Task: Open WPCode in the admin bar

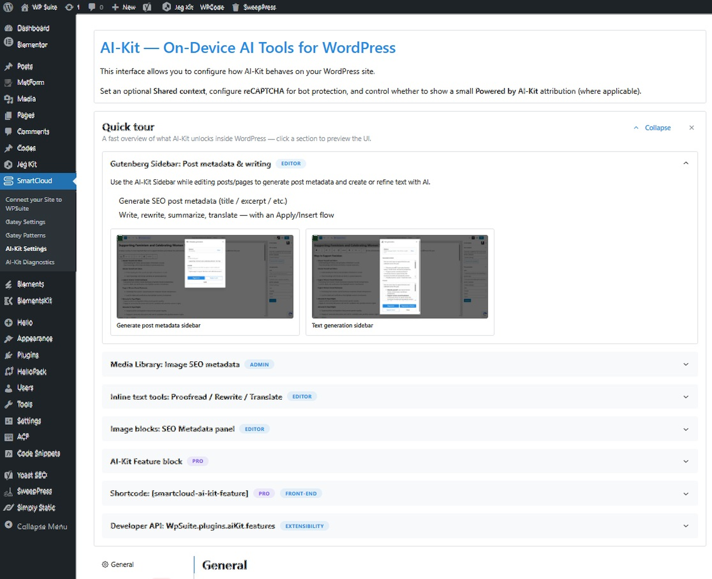Action: 212,7
